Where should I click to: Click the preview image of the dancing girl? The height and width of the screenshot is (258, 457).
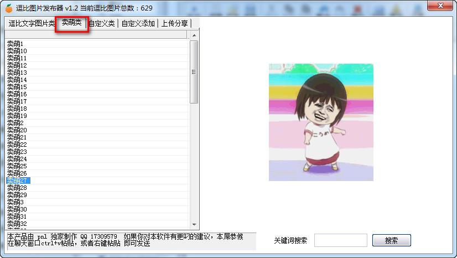pyautogui.click(x=321, y=122)
